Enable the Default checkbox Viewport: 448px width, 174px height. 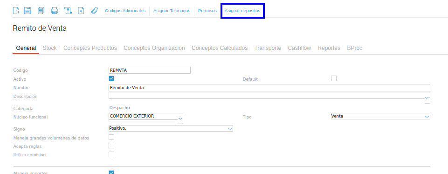tap(334, 78)
